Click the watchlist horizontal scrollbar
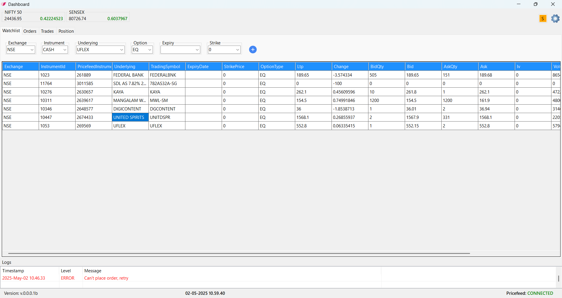This screenshot has width=562, height=298. click(239, 253)
